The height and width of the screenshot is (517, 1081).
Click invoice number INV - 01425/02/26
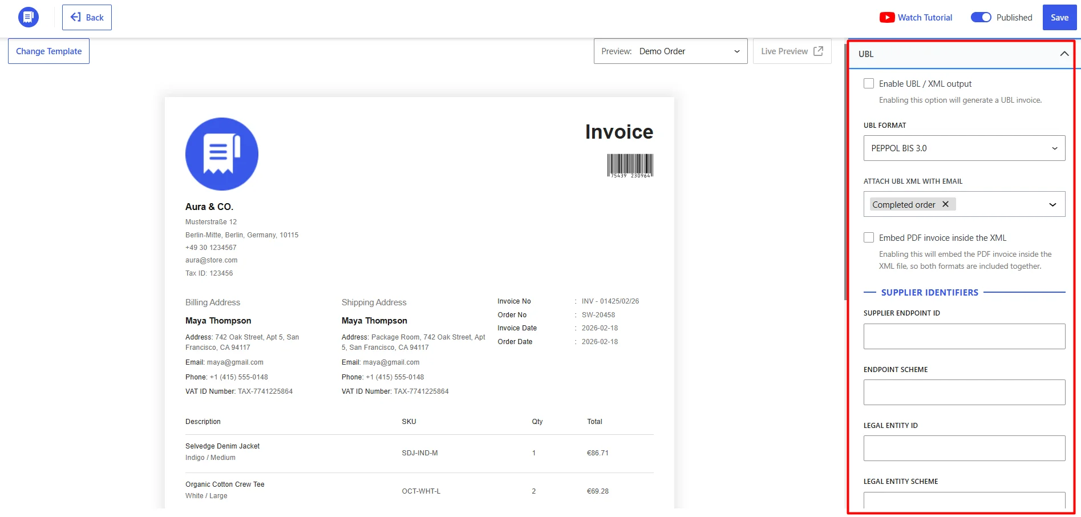click(610, 301)
